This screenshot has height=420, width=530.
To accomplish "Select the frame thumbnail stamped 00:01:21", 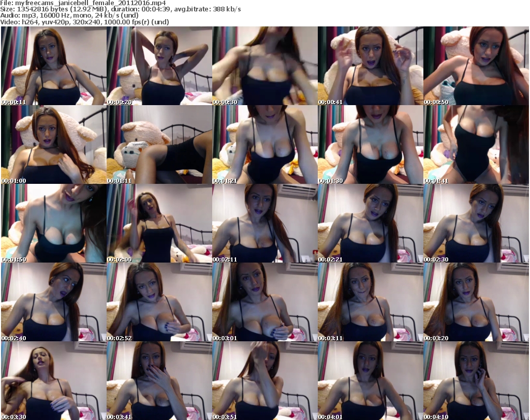I will 265,144.
